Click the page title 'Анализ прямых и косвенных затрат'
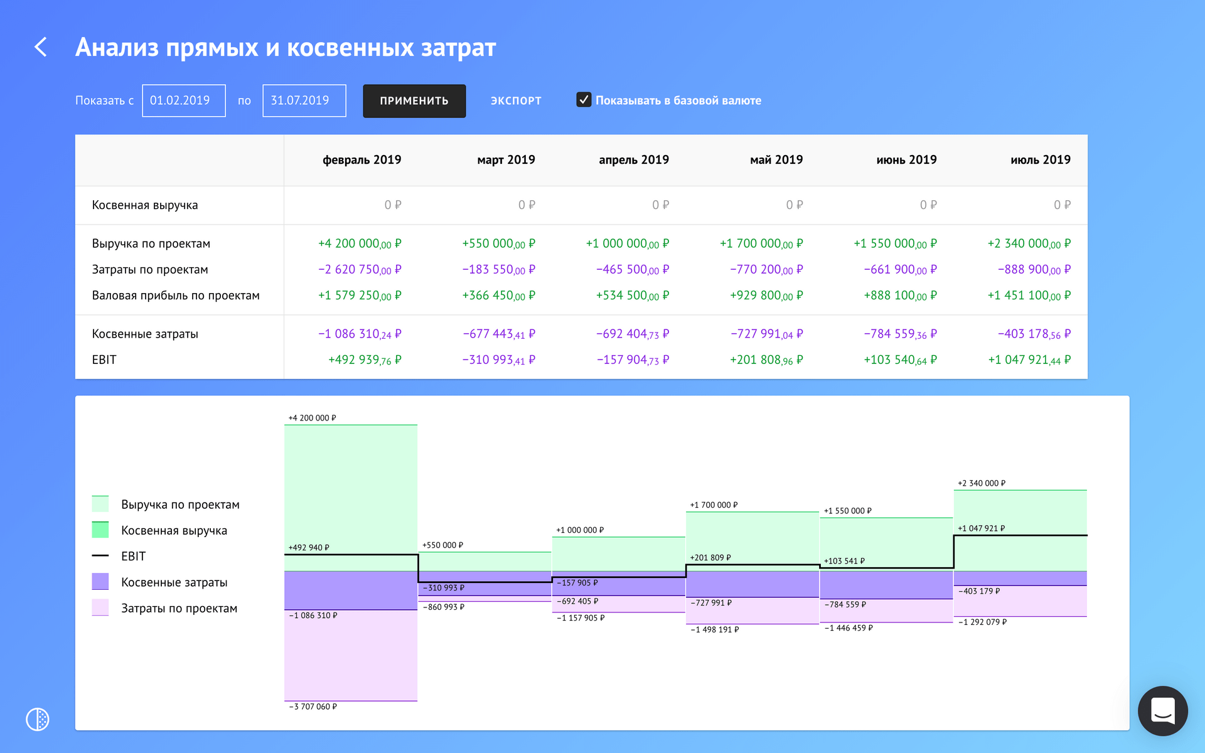1205x753 pixels. pos(286,48)
